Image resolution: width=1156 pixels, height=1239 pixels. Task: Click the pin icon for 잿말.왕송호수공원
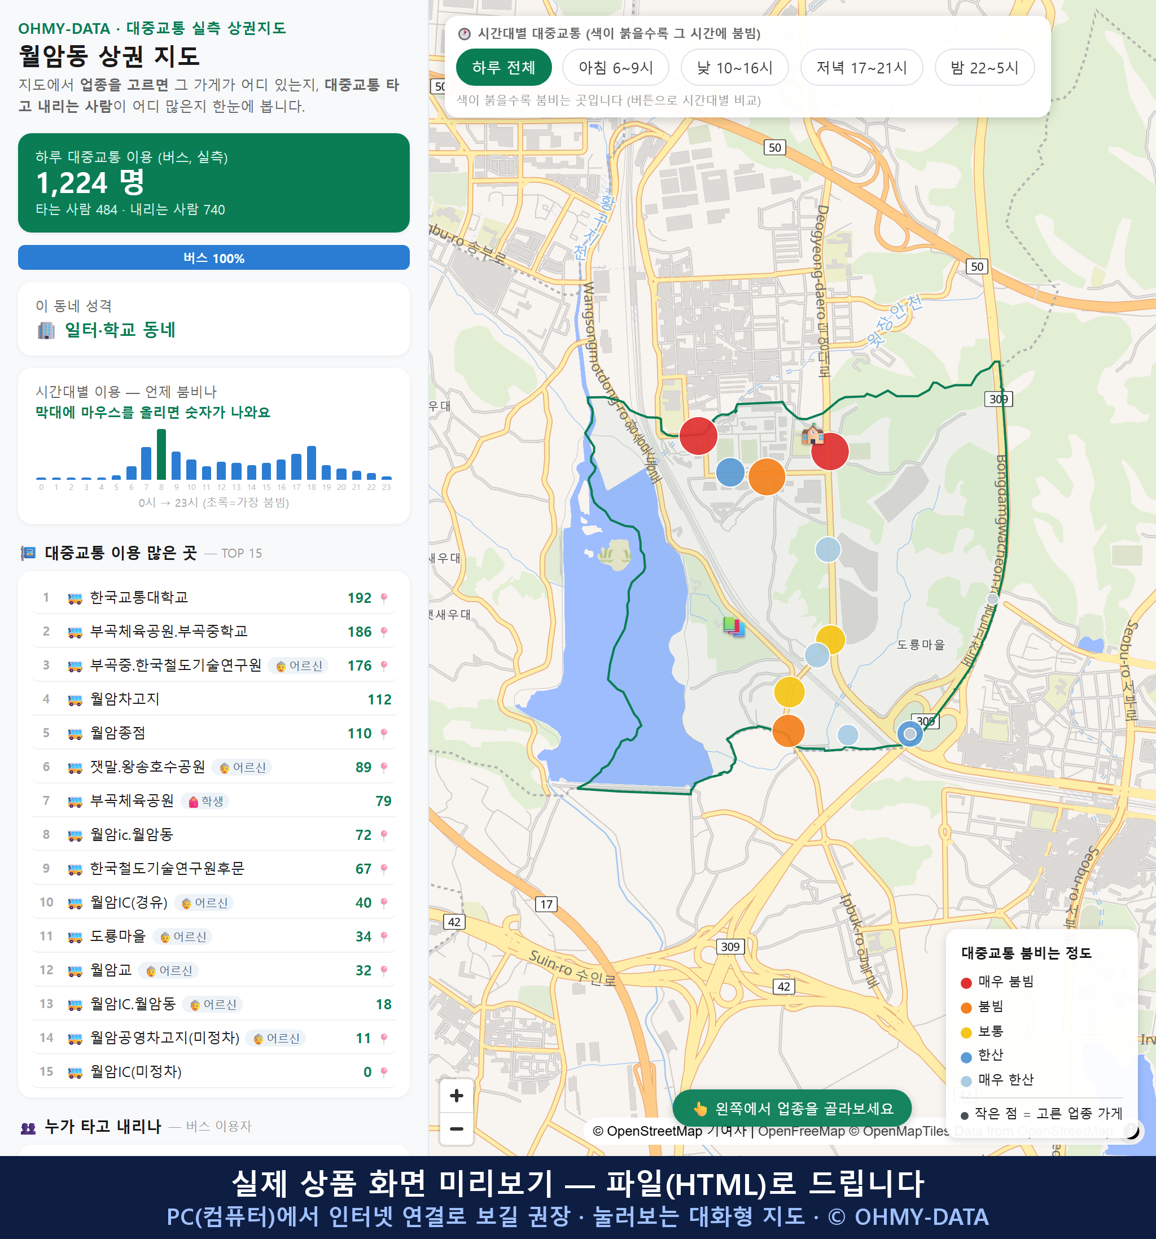click(384, 767)
